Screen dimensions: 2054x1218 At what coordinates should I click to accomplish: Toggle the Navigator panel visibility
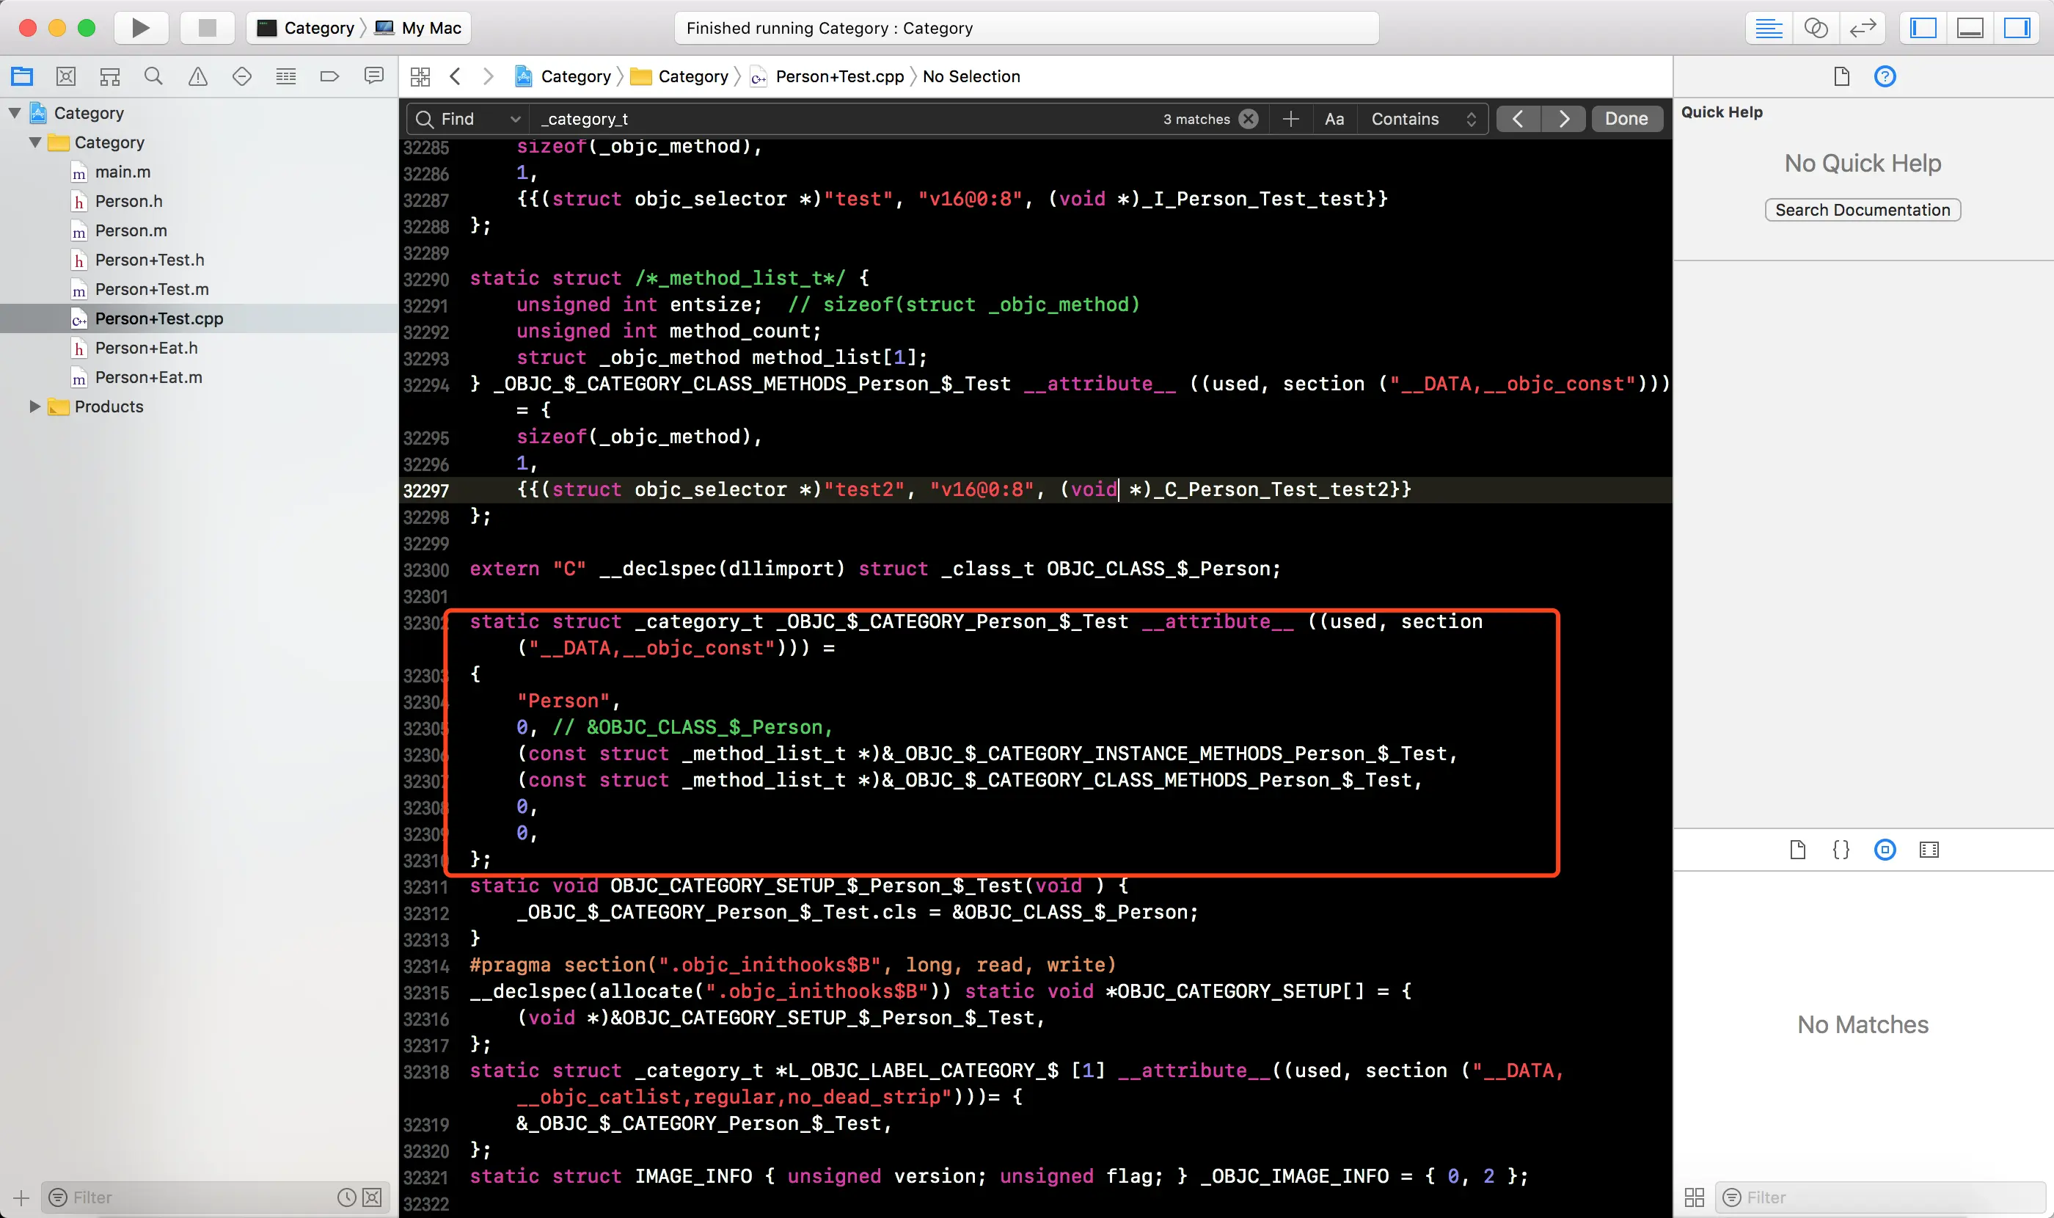(1923, 28)
